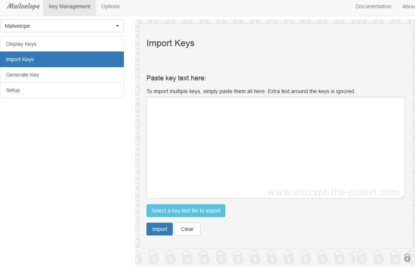Screen dimensions: 415x267
Task: Expand the Mailvelope keyring dropdown
Action: (62, 26)
